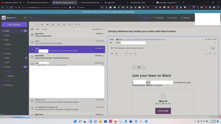Add a new label with plus icon
The width and height of the screenshot is (221, 124).
click(x=23, y=81)
